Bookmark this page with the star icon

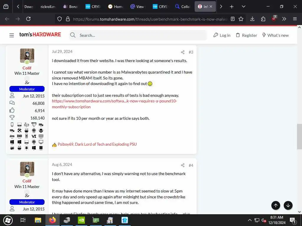[x=241, y=19]
